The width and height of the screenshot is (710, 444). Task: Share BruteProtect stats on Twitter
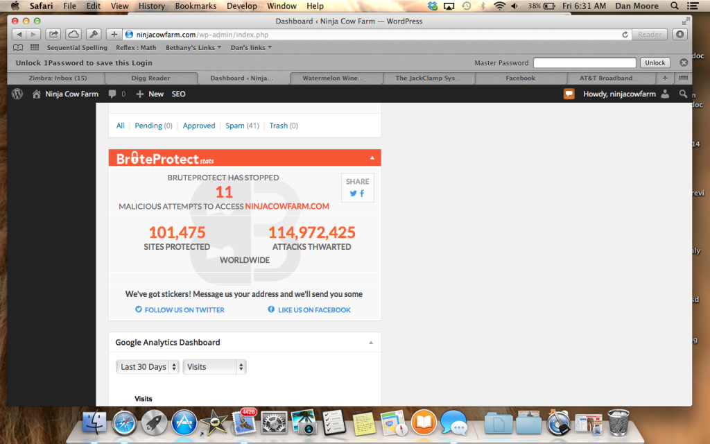[x=353, y=194]
